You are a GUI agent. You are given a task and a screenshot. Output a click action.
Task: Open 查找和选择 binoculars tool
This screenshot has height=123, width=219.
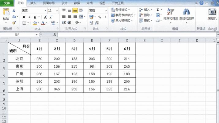(x=187, y=15)
